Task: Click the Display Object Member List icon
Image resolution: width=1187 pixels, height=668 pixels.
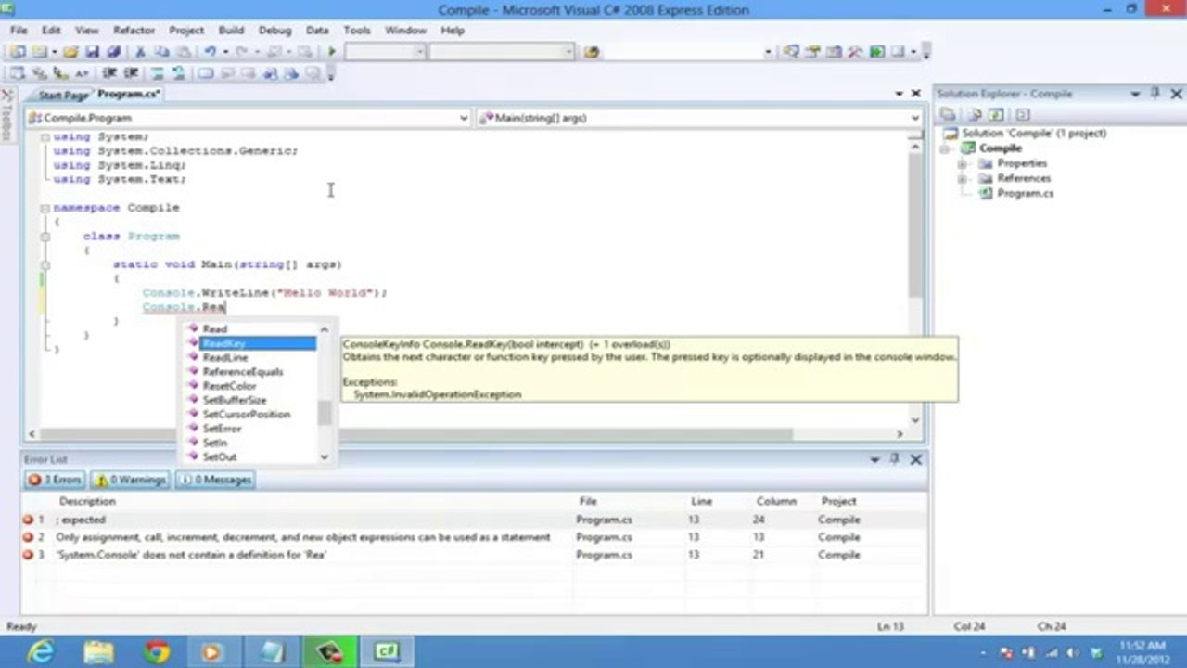Action: [x=17, y=72]
